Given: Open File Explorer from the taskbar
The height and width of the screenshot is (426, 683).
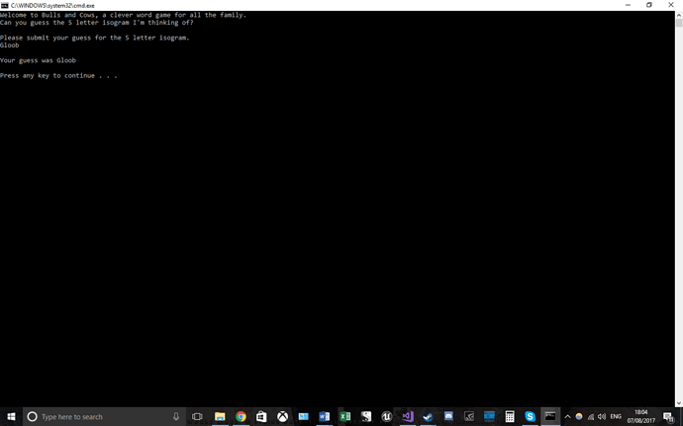Looking at the screenshot, I should point(220,416).
